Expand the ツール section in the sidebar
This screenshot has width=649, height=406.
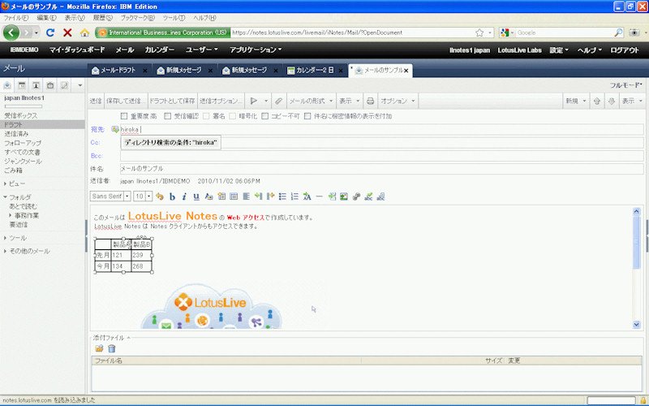click(x=18, y=238)
